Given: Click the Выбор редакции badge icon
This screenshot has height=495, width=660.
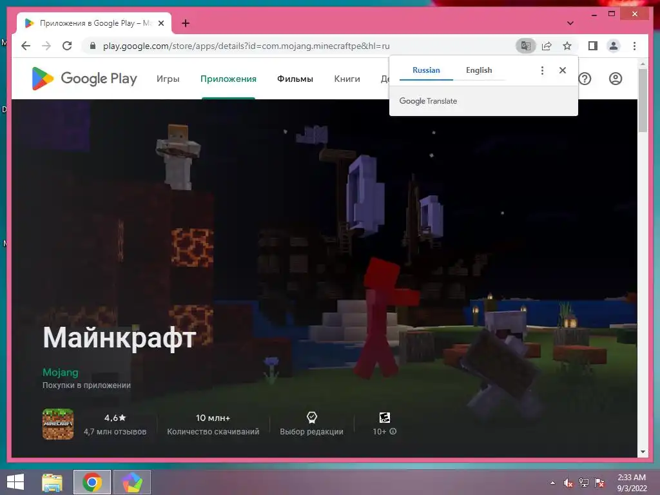Looking at the screenshot, I should pyautogui.click(x=311, y=418).
